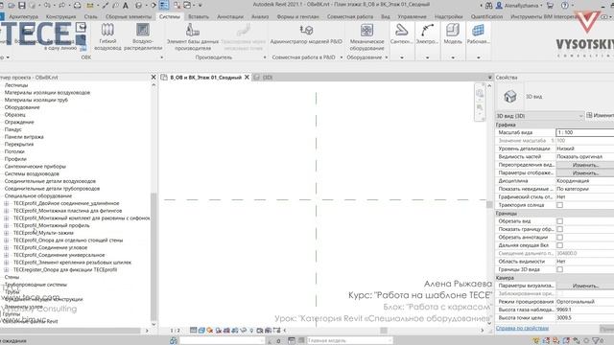Open the 3D вид (3D) type selector dropdown
614x345 pixels.
tap(539, 116)
